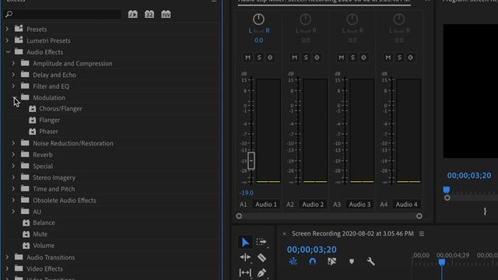Select the Flanger audio effect
Screen dimensions: 498x280
(x=50, y=120)
